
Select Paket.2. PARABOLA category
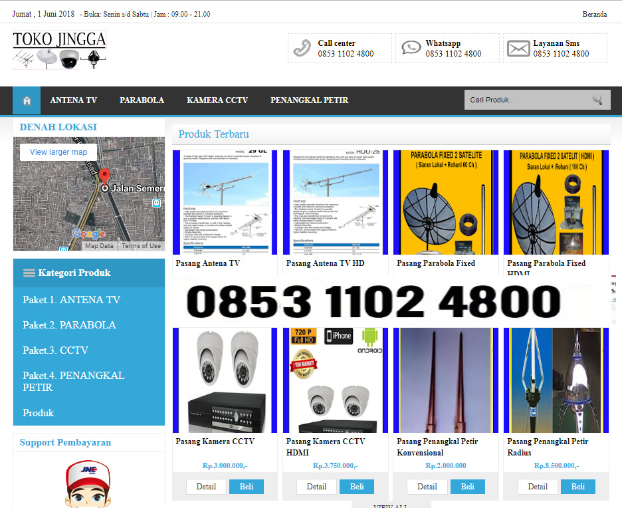(x=69, y=325)
